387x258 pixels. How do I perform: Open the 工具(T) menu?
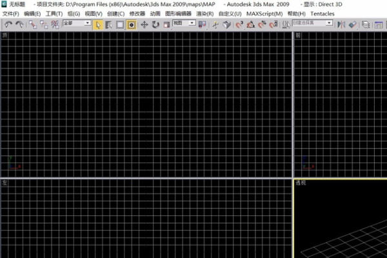click(54, 14)
